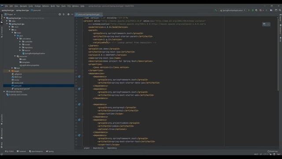The image size is (282, 159).
Task: Open the Refactor menu
Action: 46,6
